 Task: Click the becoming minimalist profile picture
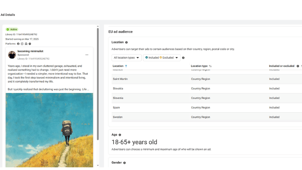coord(12,55)
